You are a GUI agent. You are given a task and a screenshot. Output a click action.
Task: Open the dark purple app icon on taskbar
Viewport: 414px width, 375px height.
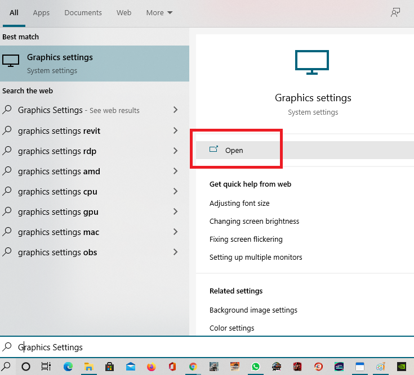(339, 367)
